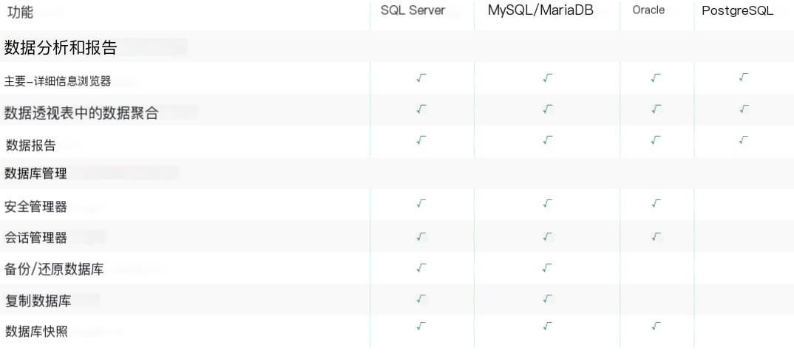Click the SQL Server column header
The width and height of the screenshot is (794, 356).
click(x=413, y=10)
